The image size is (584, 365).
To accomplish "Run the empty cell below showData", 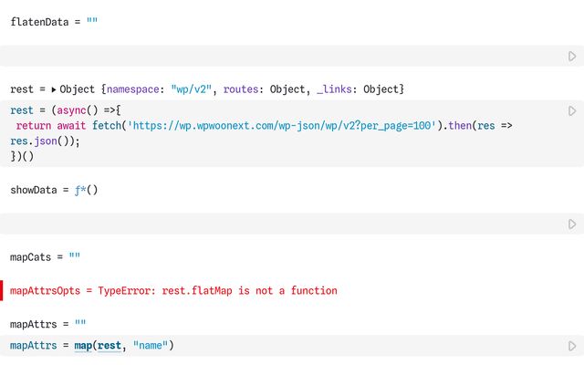I will pos(572,224).
